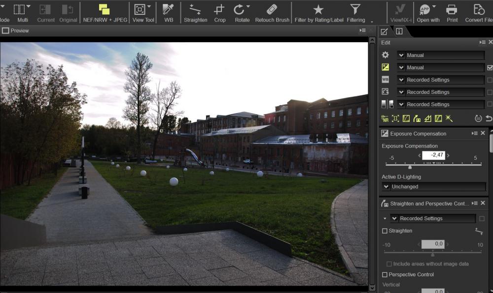Open the Preview pane options menu
493x293 pixels.
click(x=362, y=30)
